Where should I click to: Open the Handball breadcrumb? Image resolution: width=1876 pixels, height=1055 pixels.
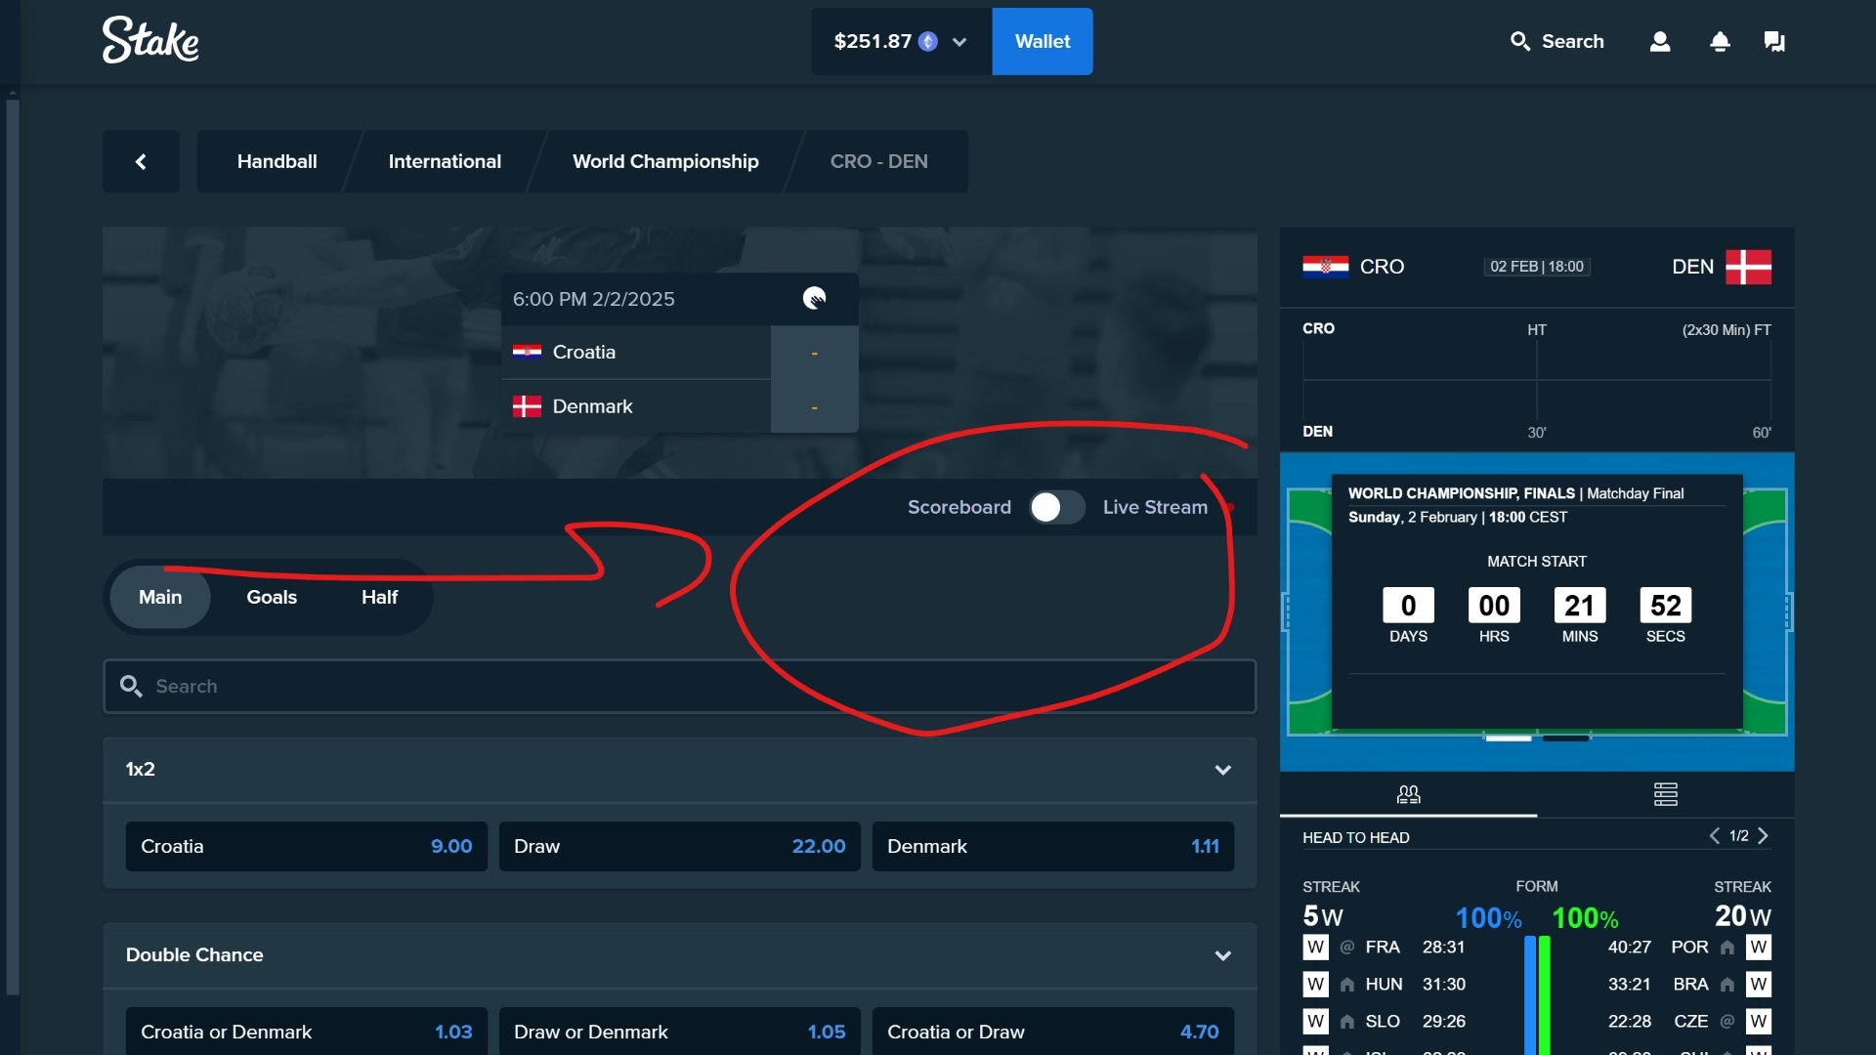[277, 161]
